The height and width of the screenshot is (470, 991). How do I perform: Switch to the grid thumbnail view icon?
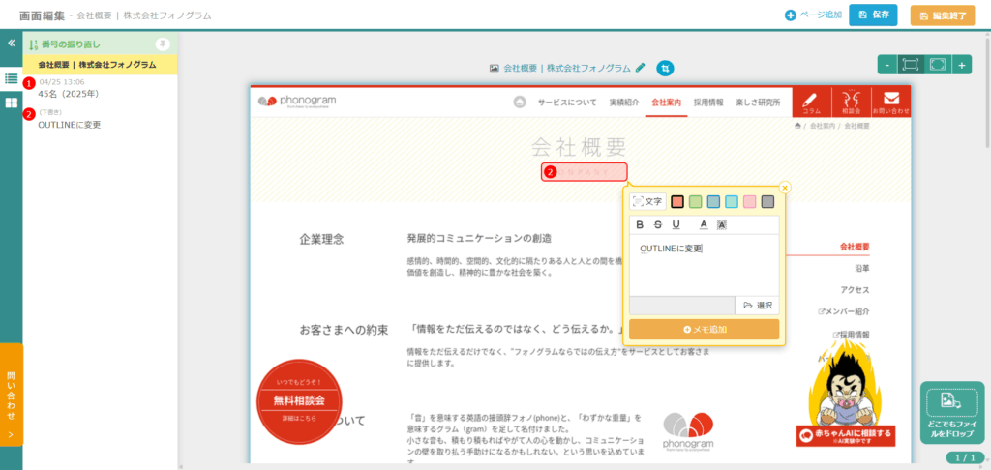[11, 103]
